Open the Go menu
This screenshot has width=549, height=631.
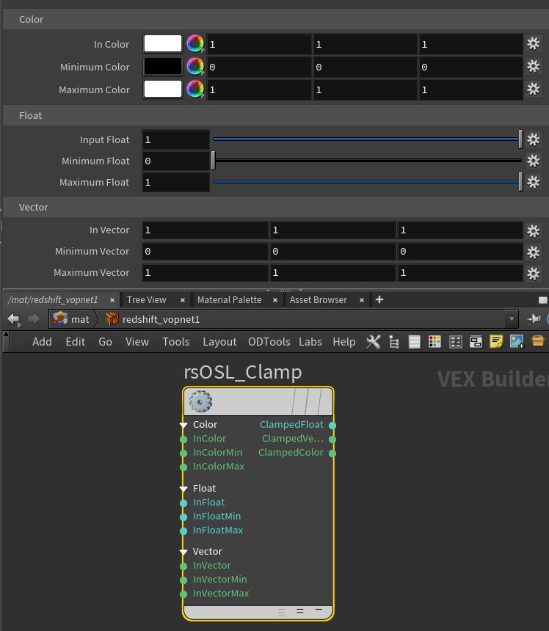[106, 342]
